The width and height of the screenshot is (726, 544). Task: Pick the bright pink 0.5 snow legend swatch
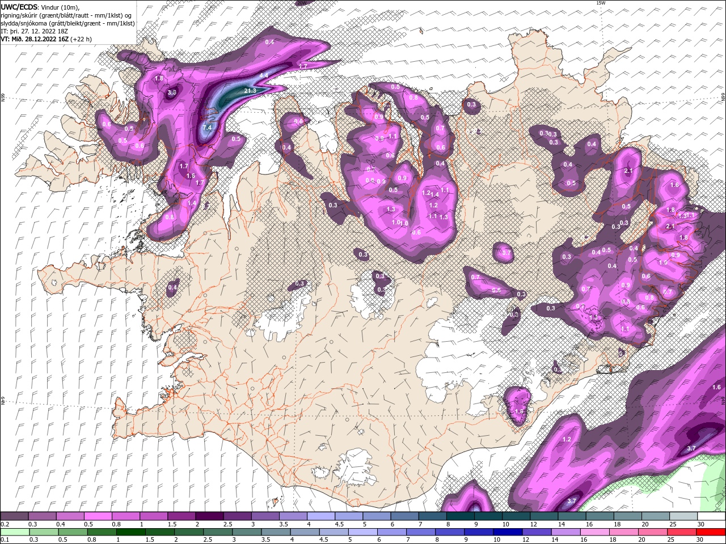(98, 516)
